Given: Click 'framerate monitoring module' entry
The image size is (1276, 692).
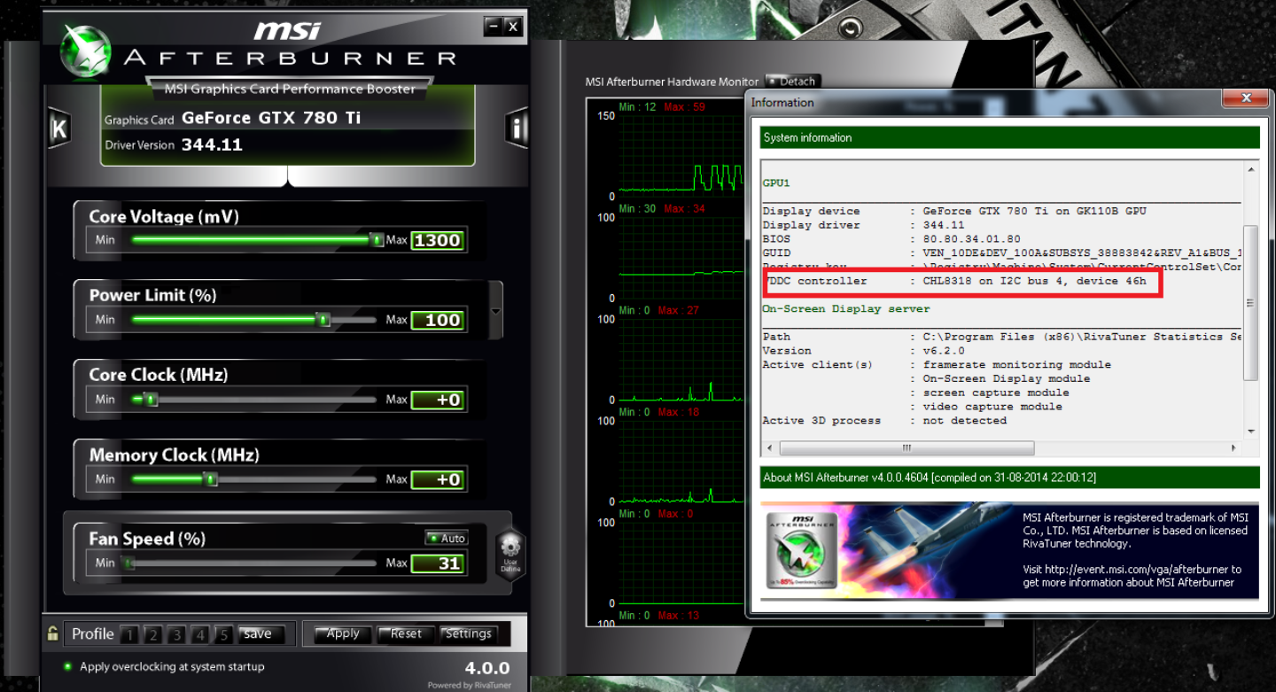Looking at the screenshot, I should tap(1016, 364).
